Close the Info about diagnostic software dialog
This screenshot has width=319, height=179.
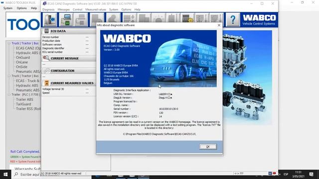(219, 25)
